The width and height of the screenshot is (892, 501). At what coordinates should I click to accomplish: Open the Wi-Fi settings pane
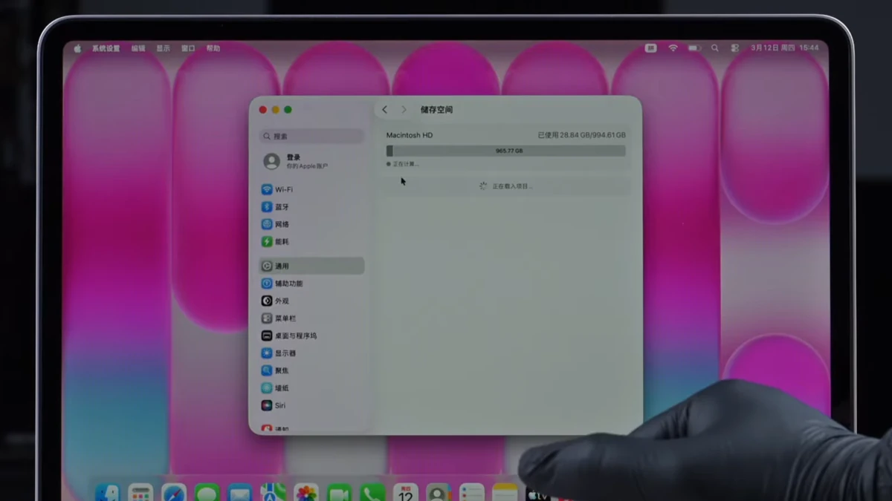click(x=311, y=189)
